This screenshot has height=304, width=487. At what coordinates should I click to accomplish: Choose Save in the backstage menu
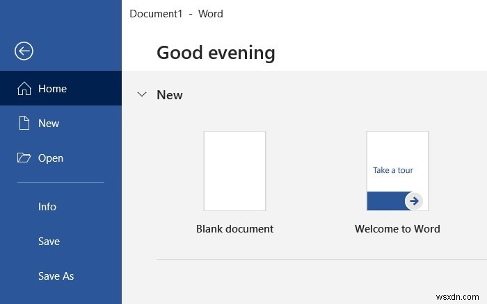[61, 242]
